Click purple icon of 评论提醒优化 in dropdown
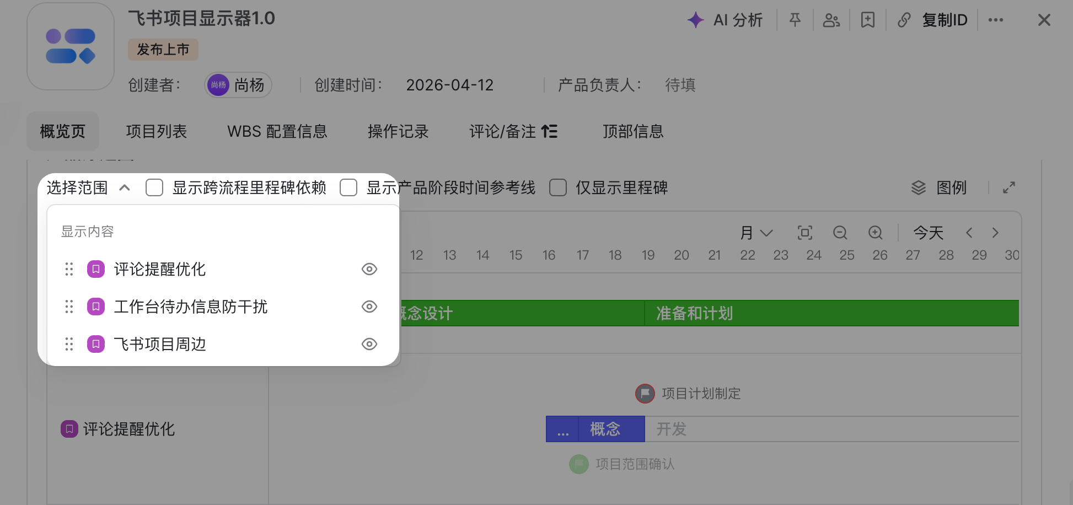 tap(96, 269)
